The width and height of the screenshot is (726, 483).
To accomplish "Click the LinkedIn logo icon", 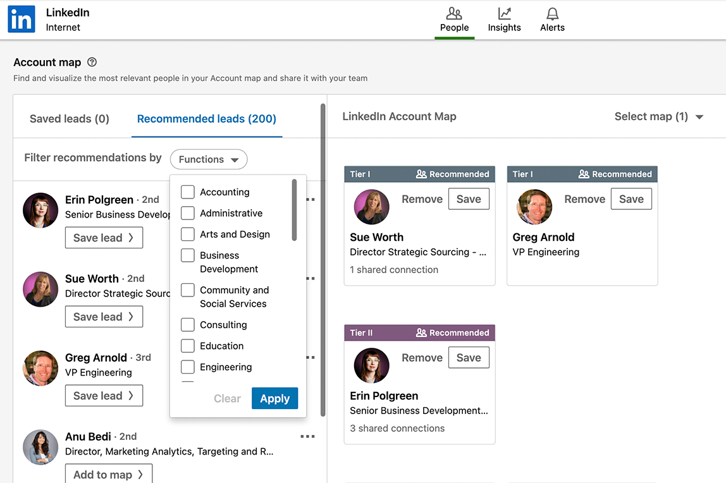I will click(22, 20).
